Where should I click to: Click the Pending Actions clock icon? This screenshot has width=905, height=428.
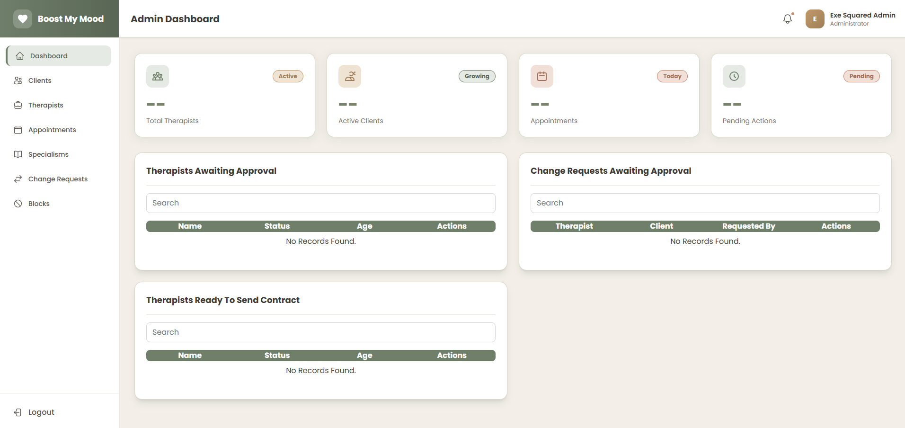(x=734, y=76)
